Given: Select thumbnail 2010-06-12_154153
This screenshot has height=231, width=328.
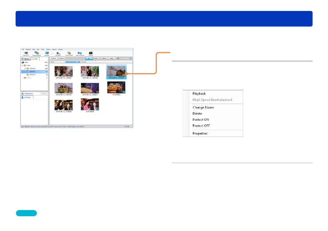Looking at the screenshot, I should (x=64, y=89).
